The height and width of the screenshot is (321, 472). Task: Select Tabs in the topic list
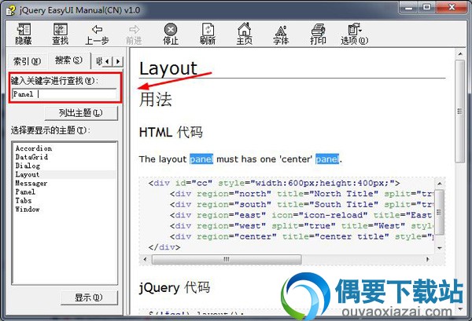click(x=24, y=201)
